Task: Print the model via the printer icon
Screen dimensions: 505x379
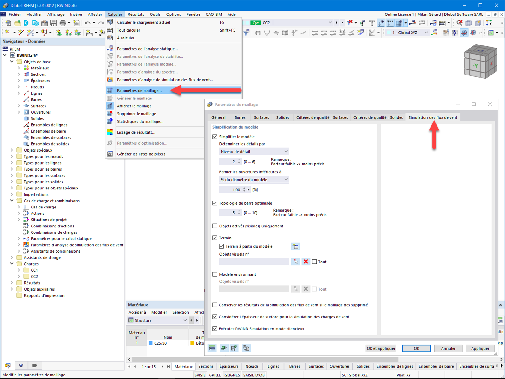Action: click(x=63, y=23)
